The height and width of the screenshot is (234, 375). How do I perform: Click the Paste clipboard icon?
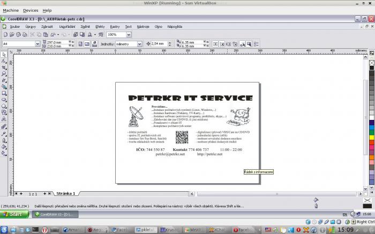click(46, 35)
